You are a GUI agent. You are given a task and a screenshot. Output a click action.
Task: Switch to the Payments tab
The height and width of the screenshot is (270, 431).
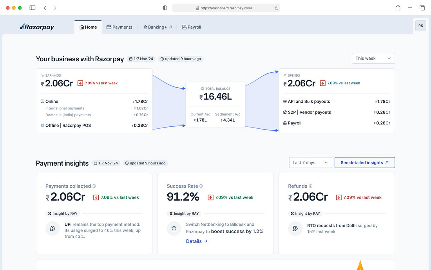119,27
